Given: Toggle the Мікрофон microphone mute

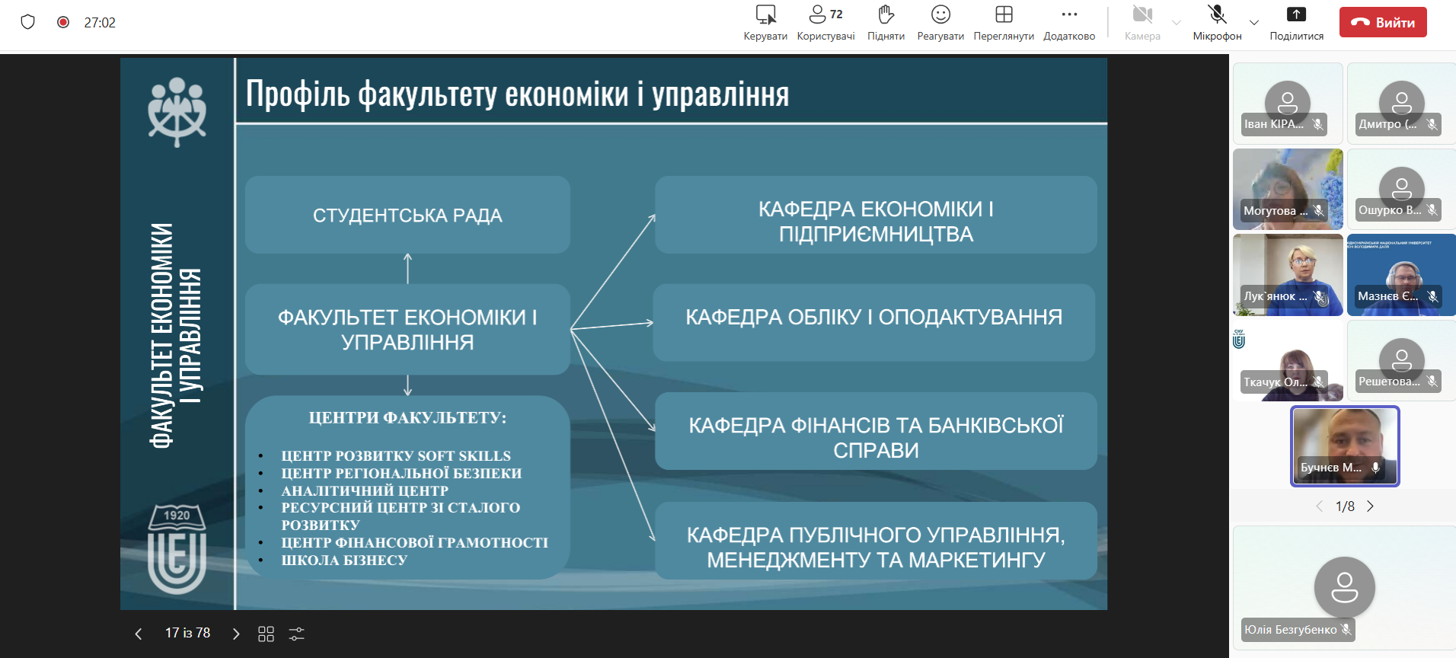Looking at the screenshot, I should point(1217,23).
